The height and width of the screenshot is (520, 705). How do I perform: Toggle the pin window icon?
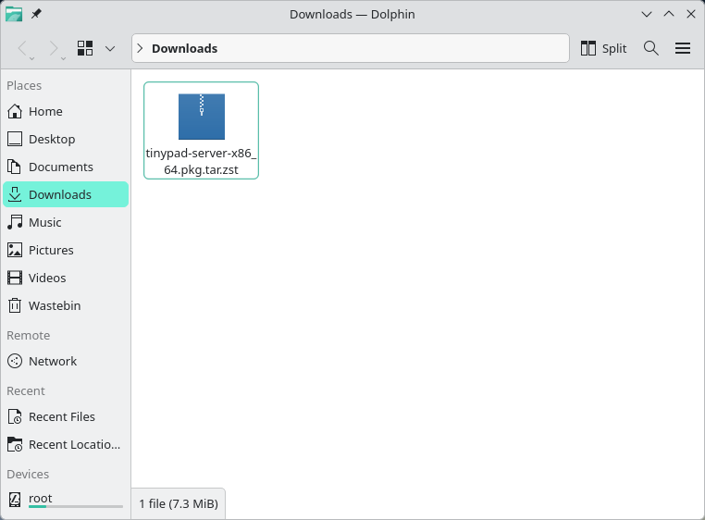pos(36,15)
